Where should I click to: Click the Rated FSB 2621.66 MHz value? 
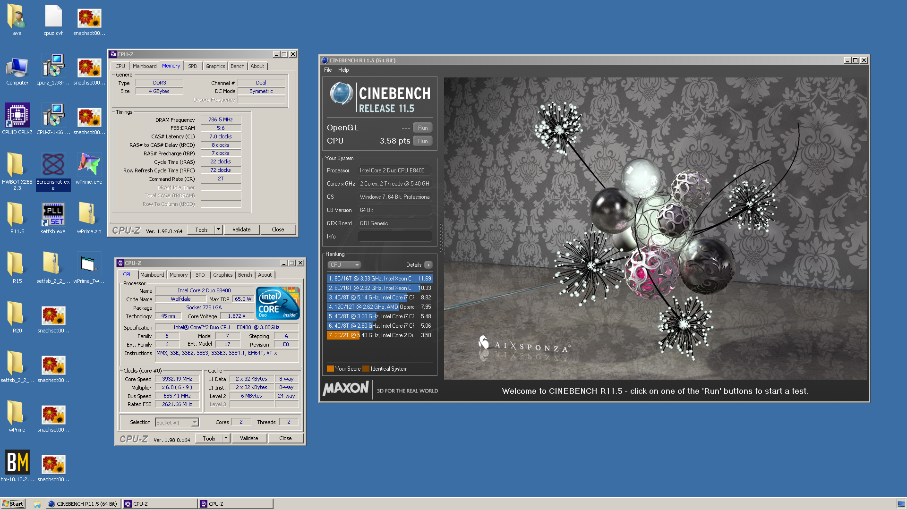click(x=177, y=404)
